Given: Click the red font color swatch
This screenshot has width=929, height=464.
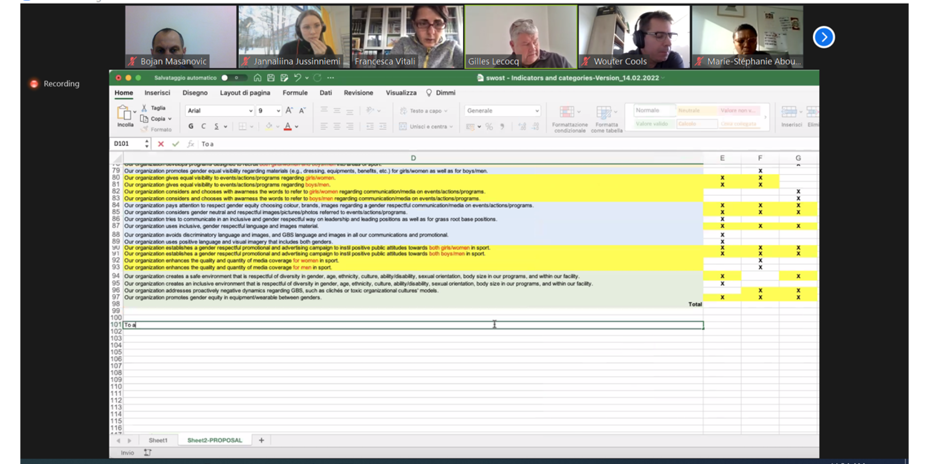Looking at the screenshot, I should [x=288, y=126].
